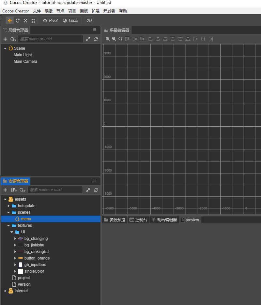Select the project file asset
Image resolution: width=261 pixels, height=305 pixels.
(x=24, y=278)
